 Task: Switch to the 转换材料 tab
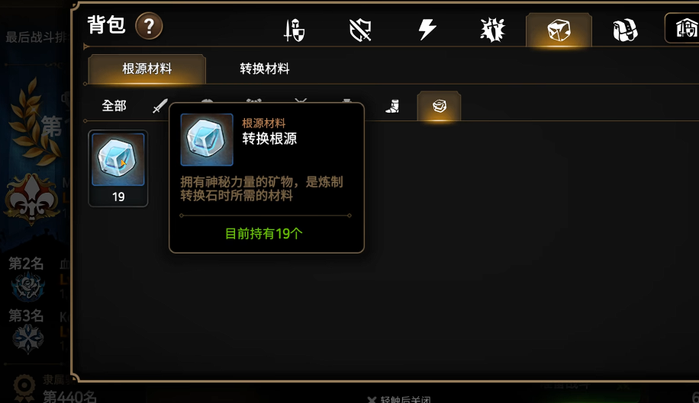265,69
